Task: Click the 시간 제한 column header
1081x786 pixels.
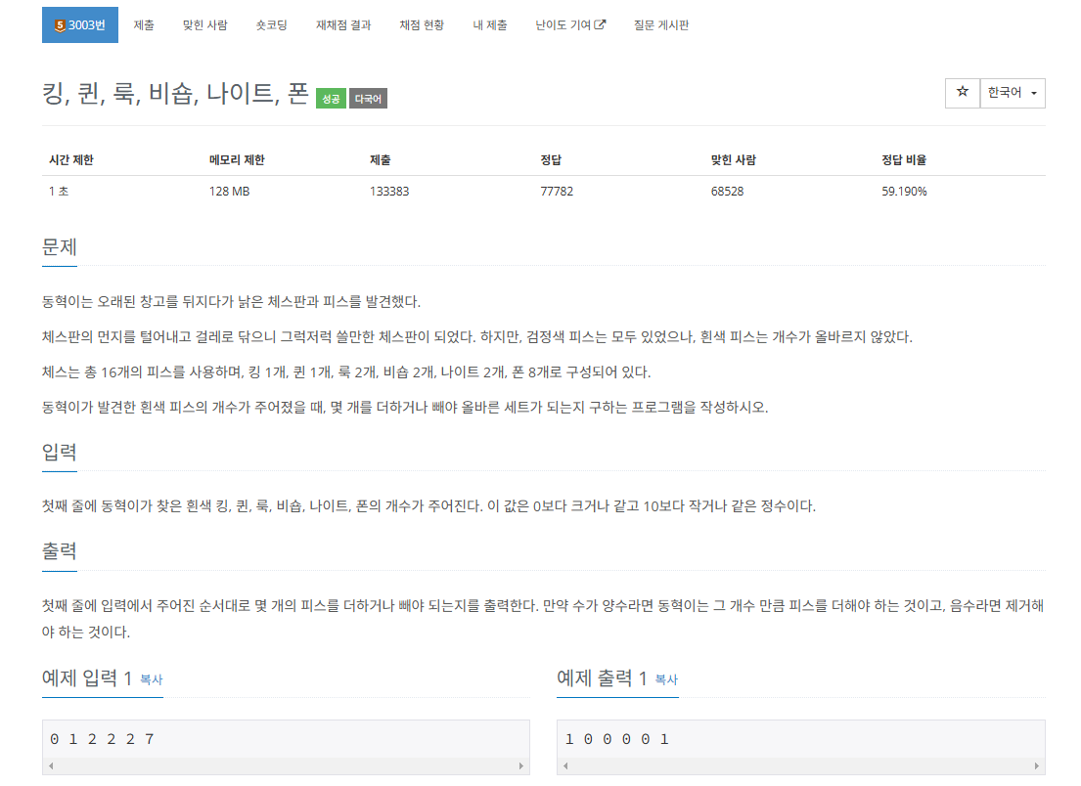Action: (71, 159)
